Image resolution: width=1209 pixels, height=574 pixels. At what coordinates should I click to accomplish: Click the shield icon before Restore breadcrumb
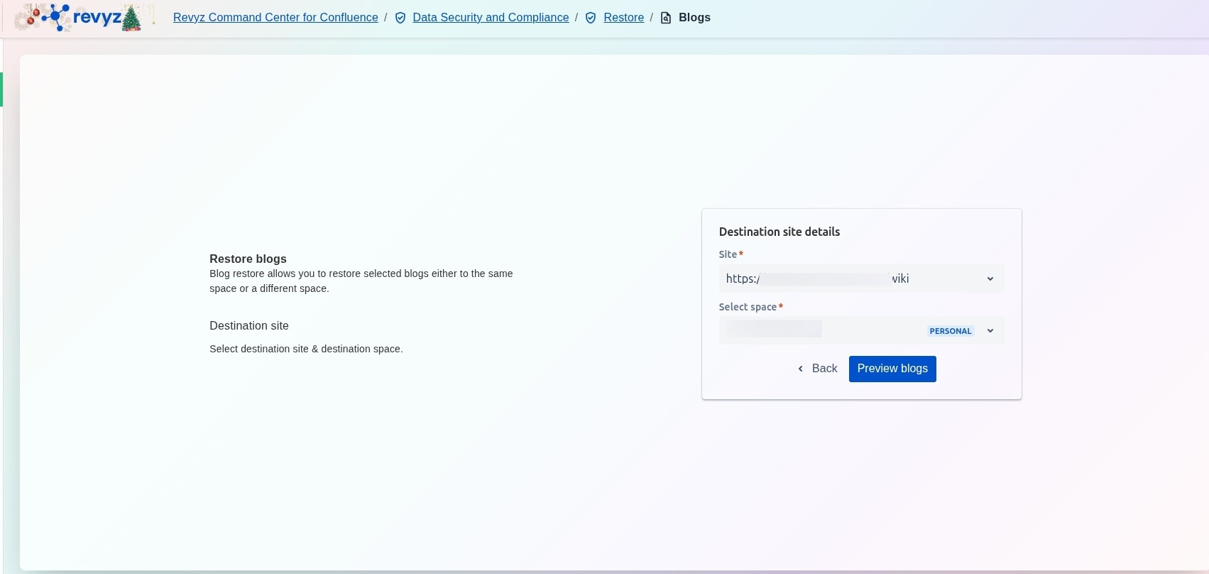(591, 18)
